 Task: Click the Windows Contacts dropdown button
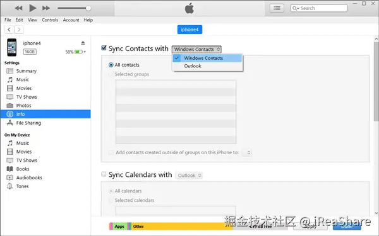(x=196, y=49)
